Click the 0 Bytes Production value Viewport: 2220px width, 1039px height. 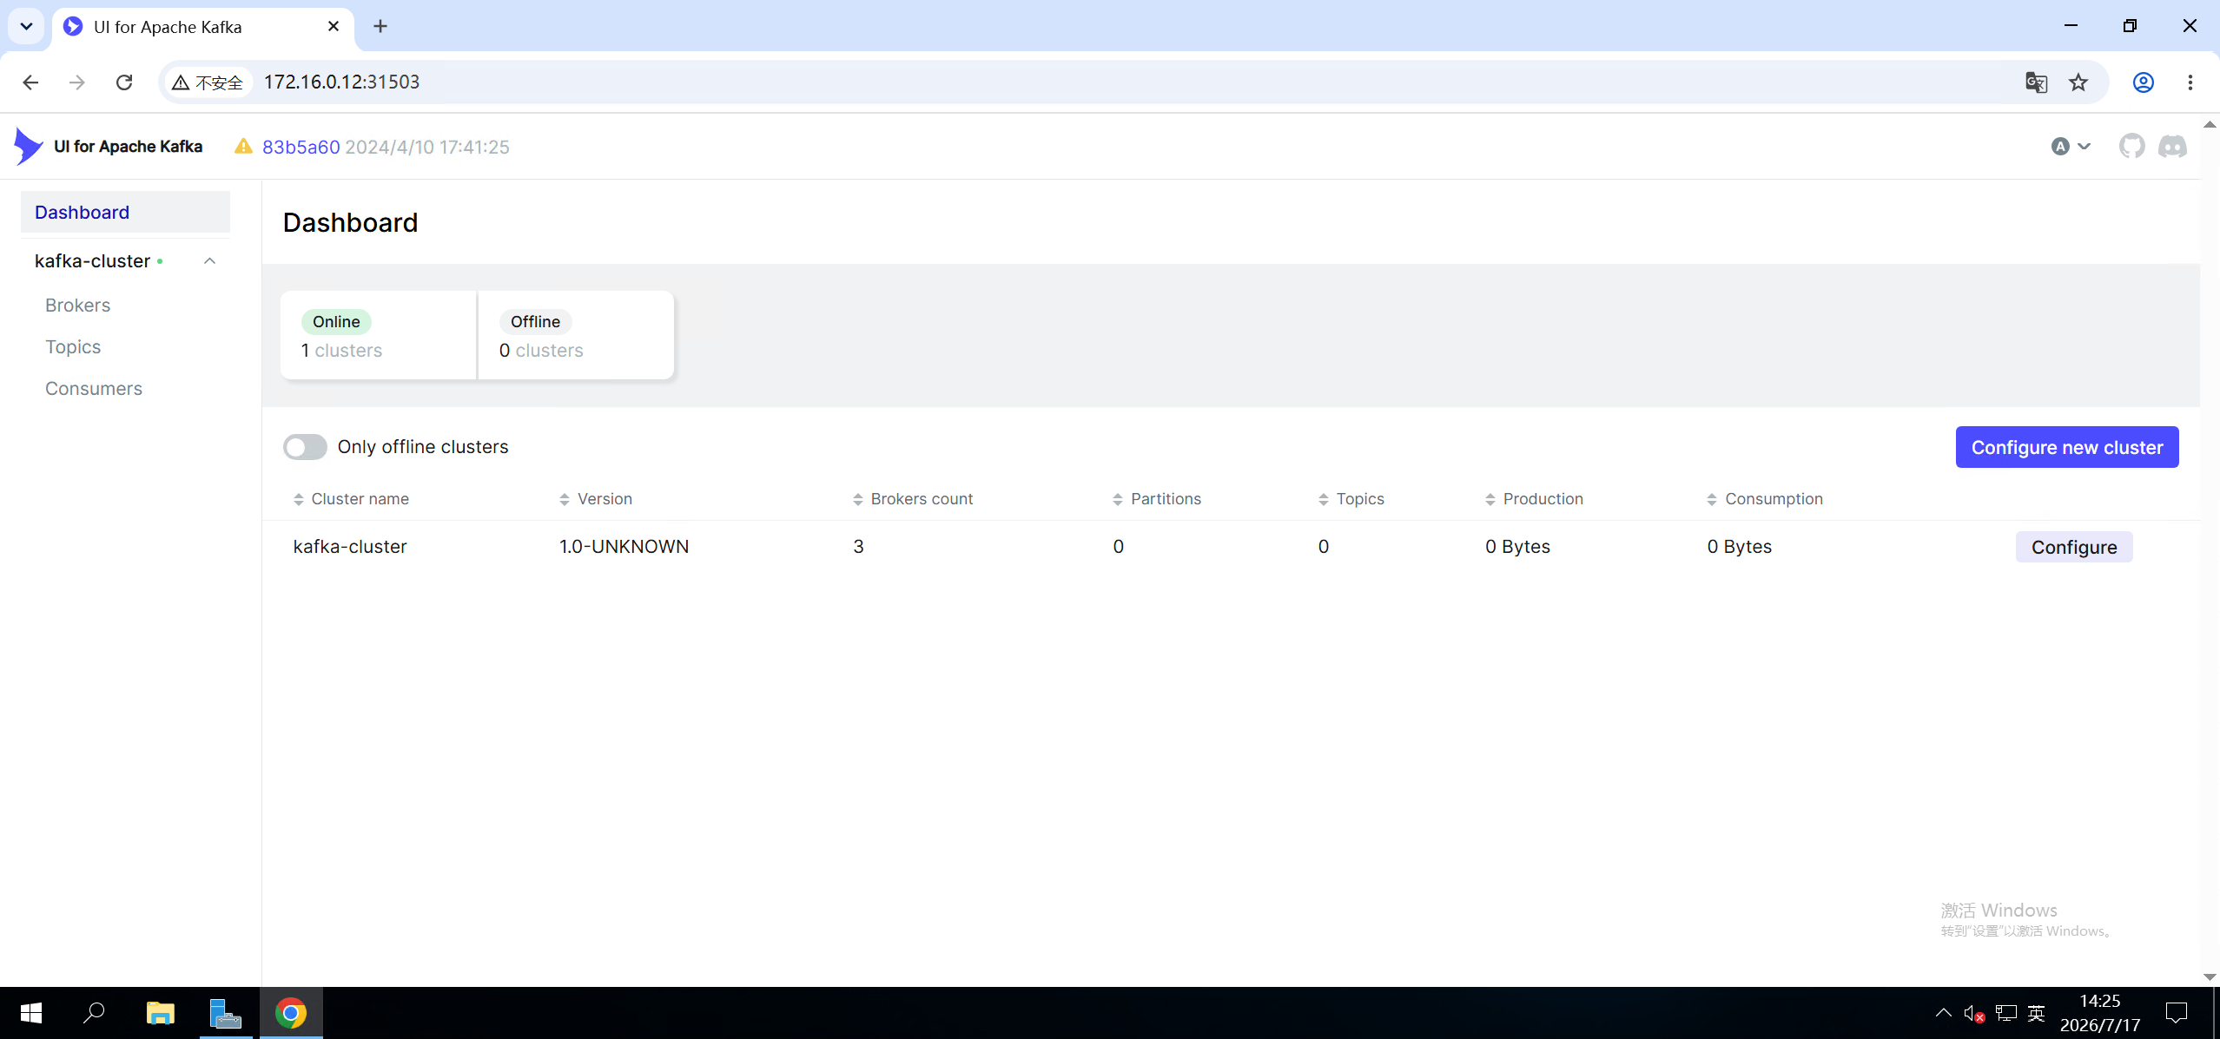tap(1517, 547)
